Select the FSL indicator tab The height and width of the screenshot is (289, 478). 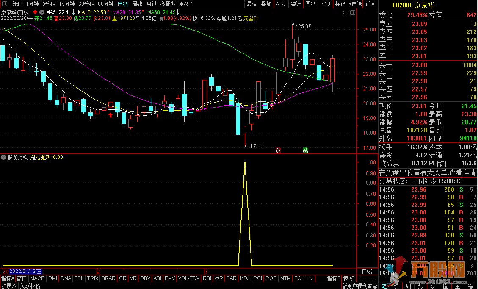click(79, 278)
